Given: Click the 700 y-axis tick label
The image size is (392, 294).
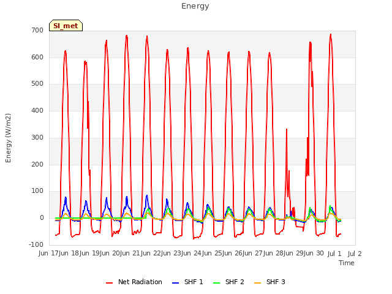Looking at the screenshot, I should pos(37,30).
